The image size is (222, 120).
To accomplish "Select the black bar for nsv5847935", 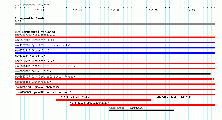I will 141,110.
